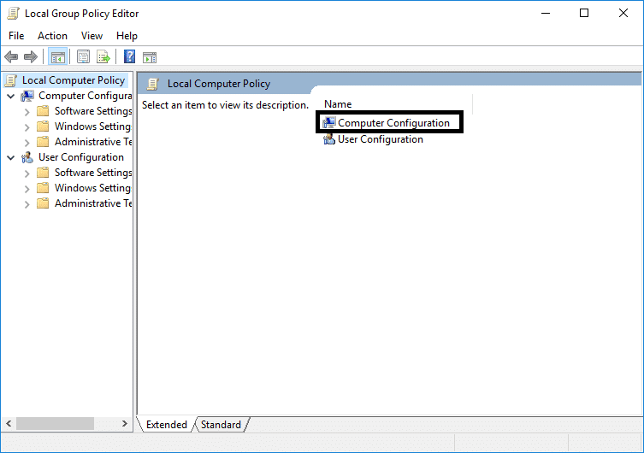
Task: Select Local Computer Policy root tree node
Action: coord(74,80)
